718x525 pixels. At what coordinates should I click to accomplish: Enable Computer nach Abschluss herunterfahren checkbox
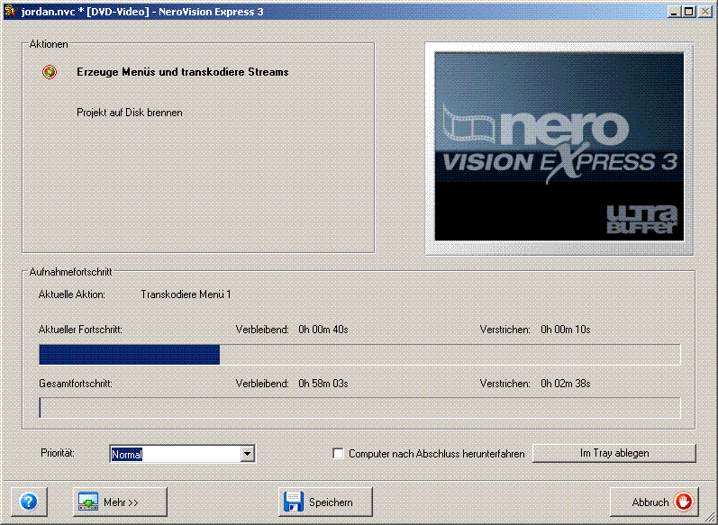[x=338, y=454]
